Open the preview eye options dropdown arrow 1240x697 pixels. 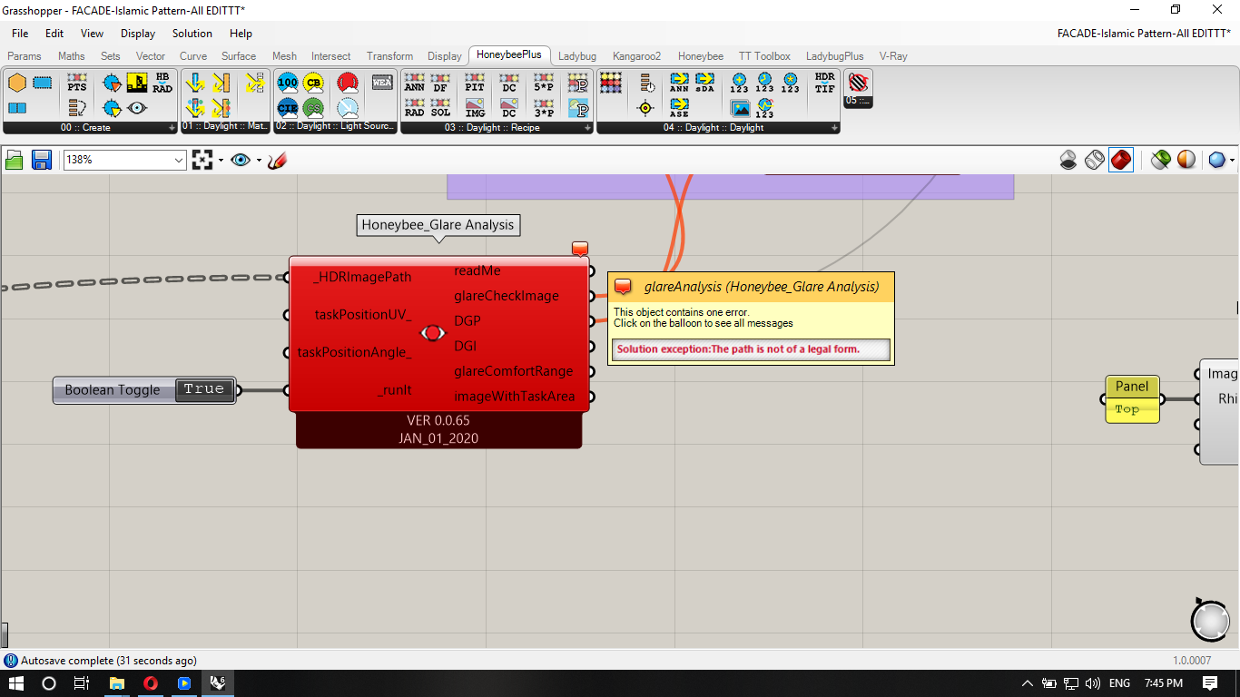(x=259, y=161)
